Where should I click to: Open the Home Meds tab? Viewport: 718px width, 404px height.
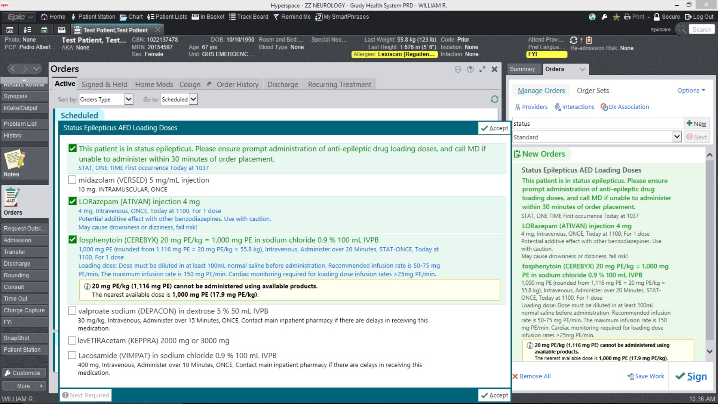154,85
